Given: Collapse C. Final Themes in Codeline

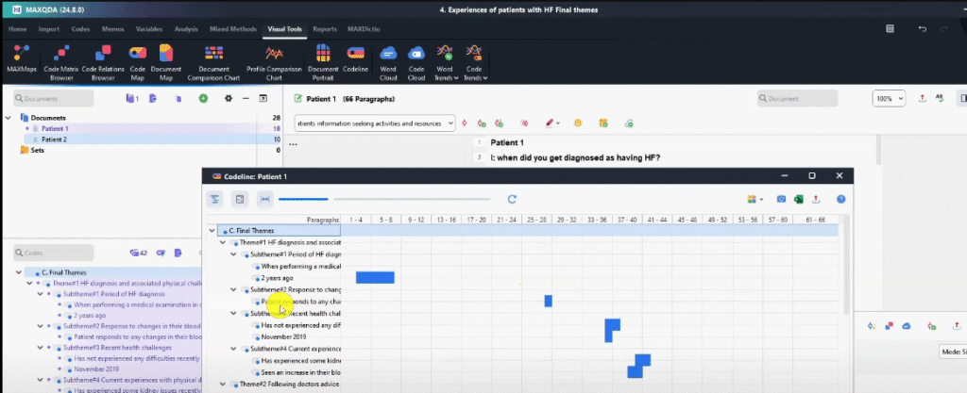Looking at the screenshot, I should tap(212, 231).
